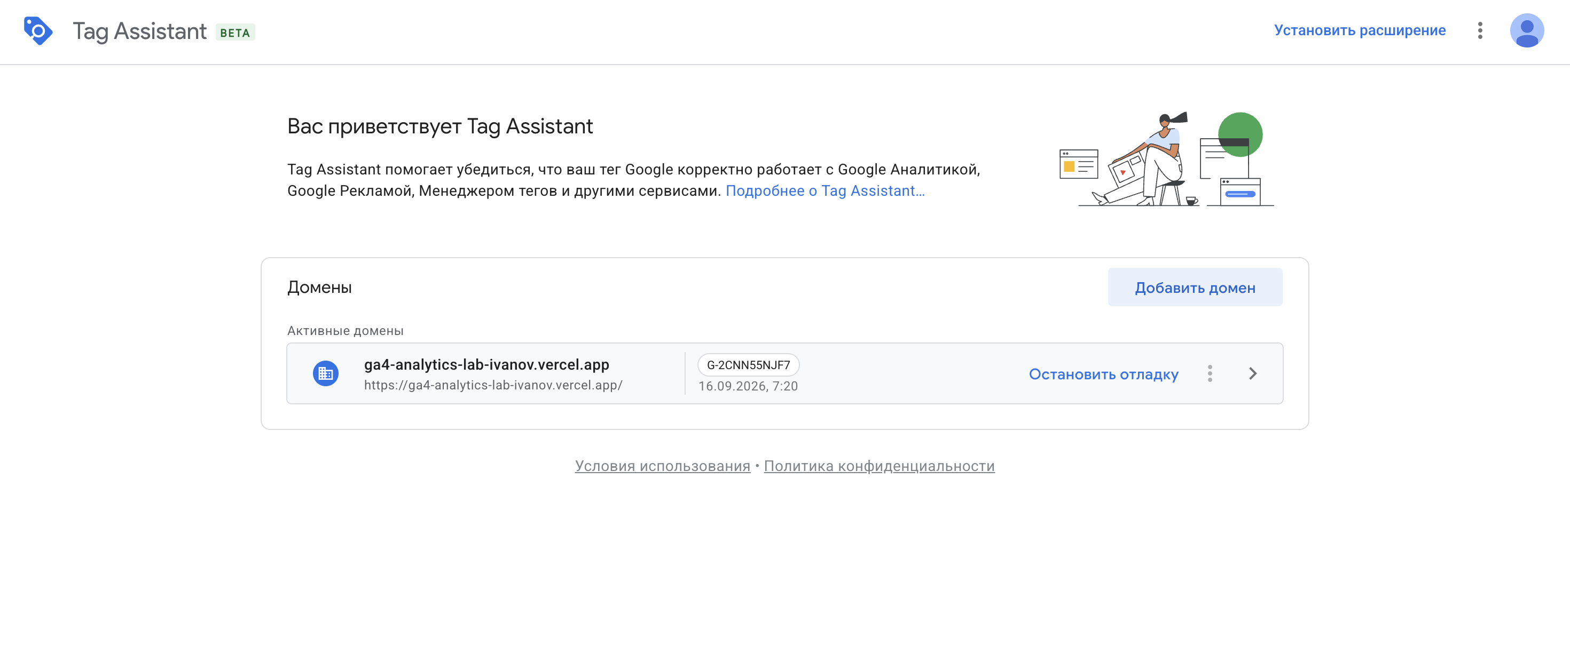Open the Политика конфиденциальности link

click(x=879, y=466)
